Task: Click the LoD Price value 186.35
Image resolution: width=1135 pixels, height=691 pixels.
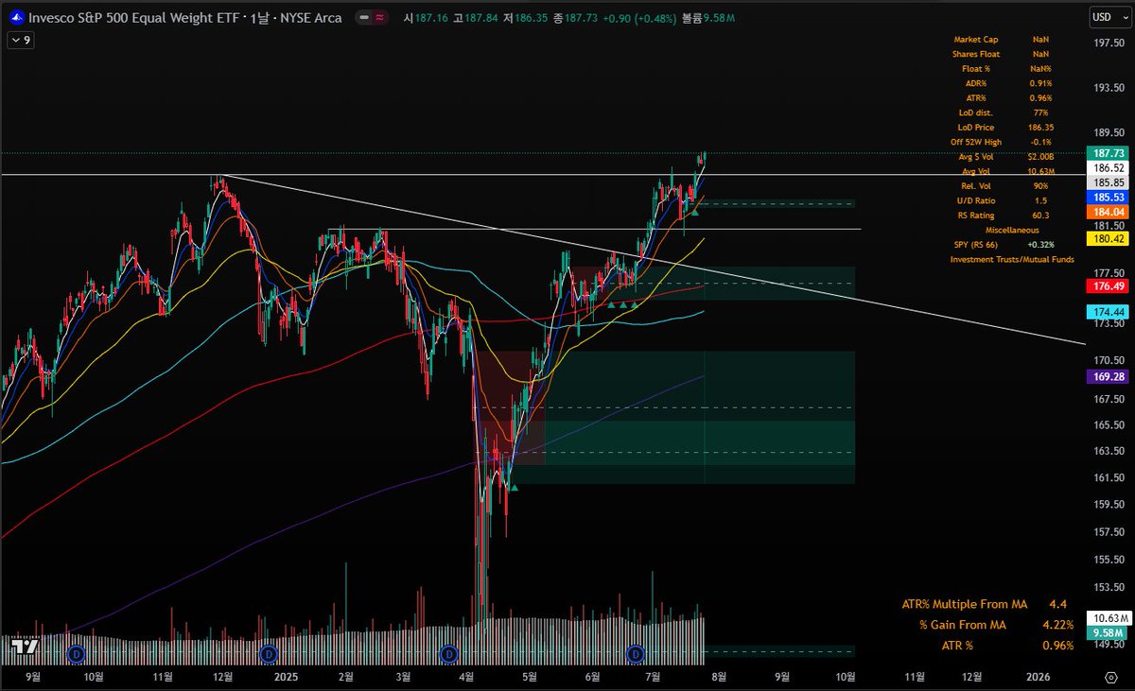Action: (1040, 127)
